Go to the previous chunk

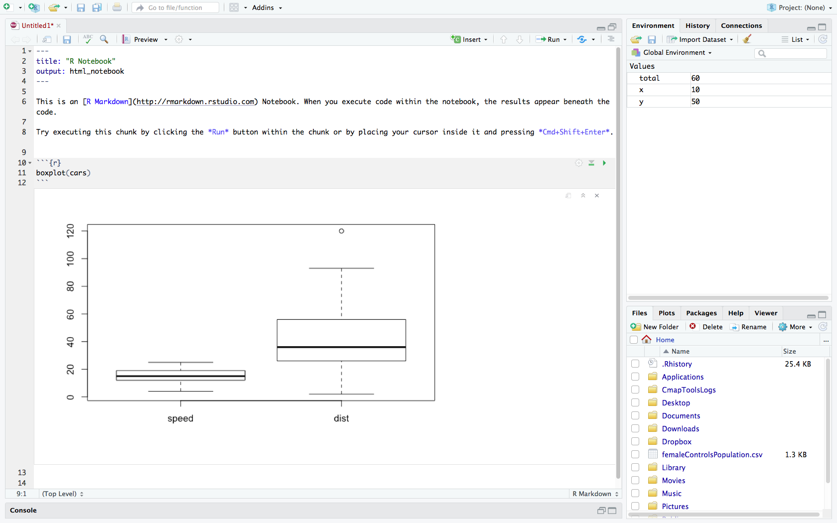(504, 39)
